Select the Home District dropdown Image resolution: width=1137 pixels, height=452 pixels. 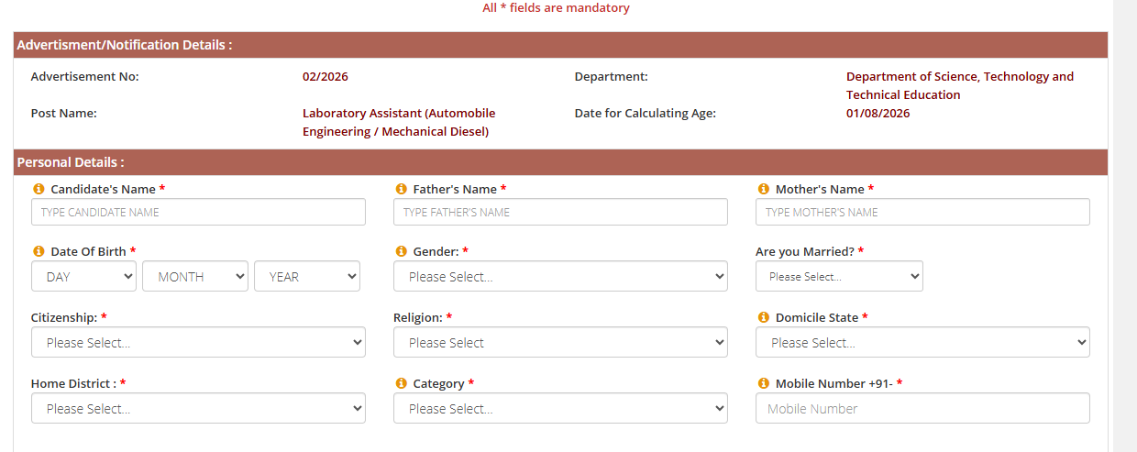[198, 408]
